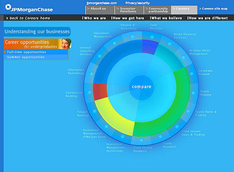The height and width of the screenshot is (172, 234).
Task: Select the Public Finance label
Action: [x=206, y=93]
